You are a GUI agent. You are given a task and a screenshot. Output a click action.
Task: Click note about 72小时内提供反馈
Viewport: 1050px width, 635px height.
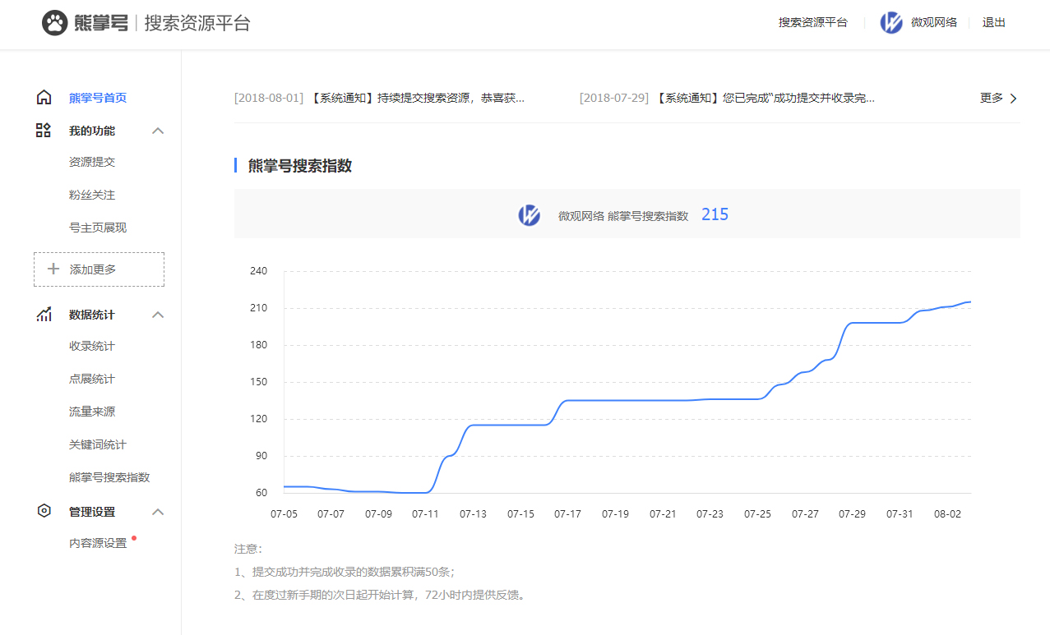pyautogui.click(x=380, y=595)
